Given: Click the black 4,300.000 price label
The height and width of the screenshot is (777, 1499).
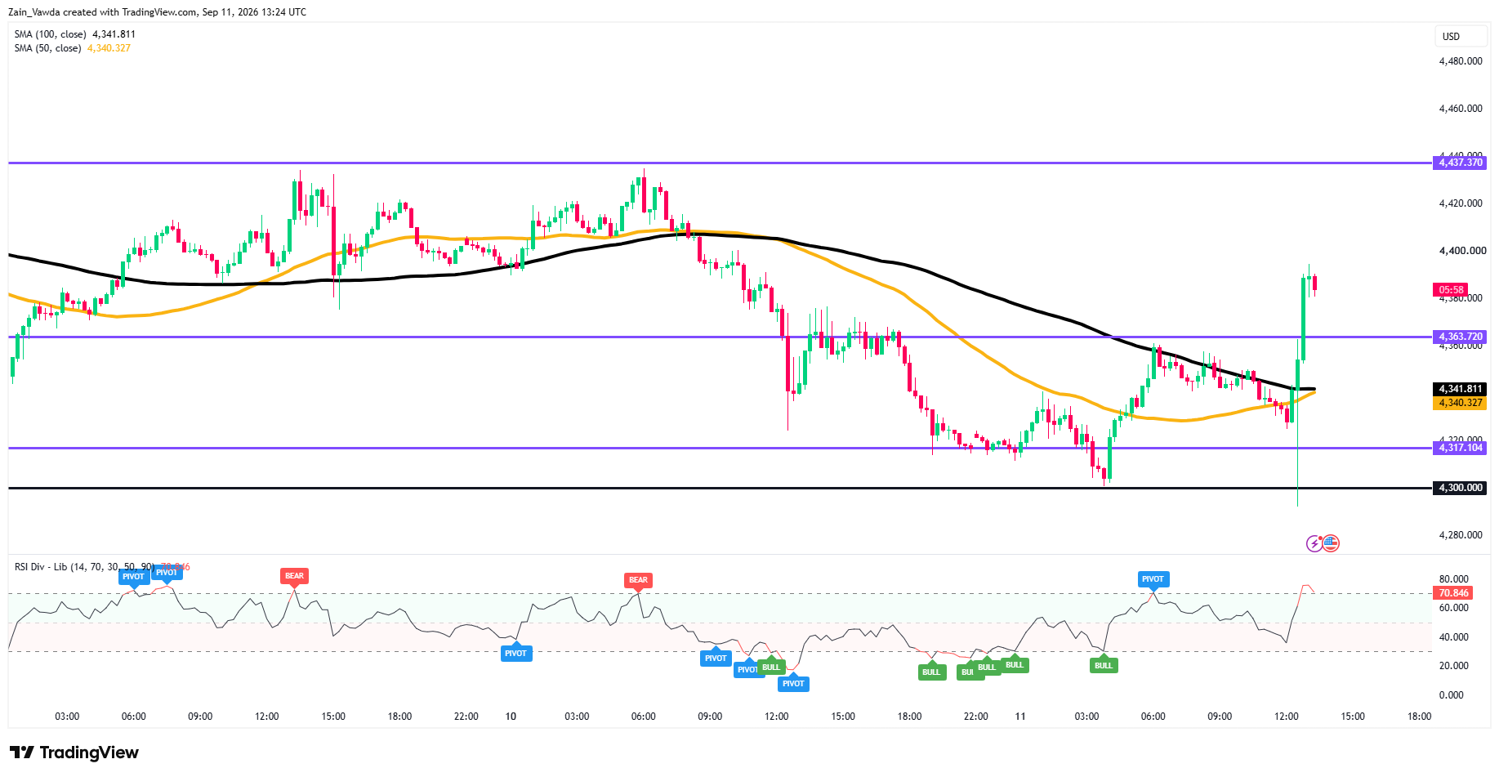Looking at the screenshot, I should pyautogui.click(x=1461, y=488).
